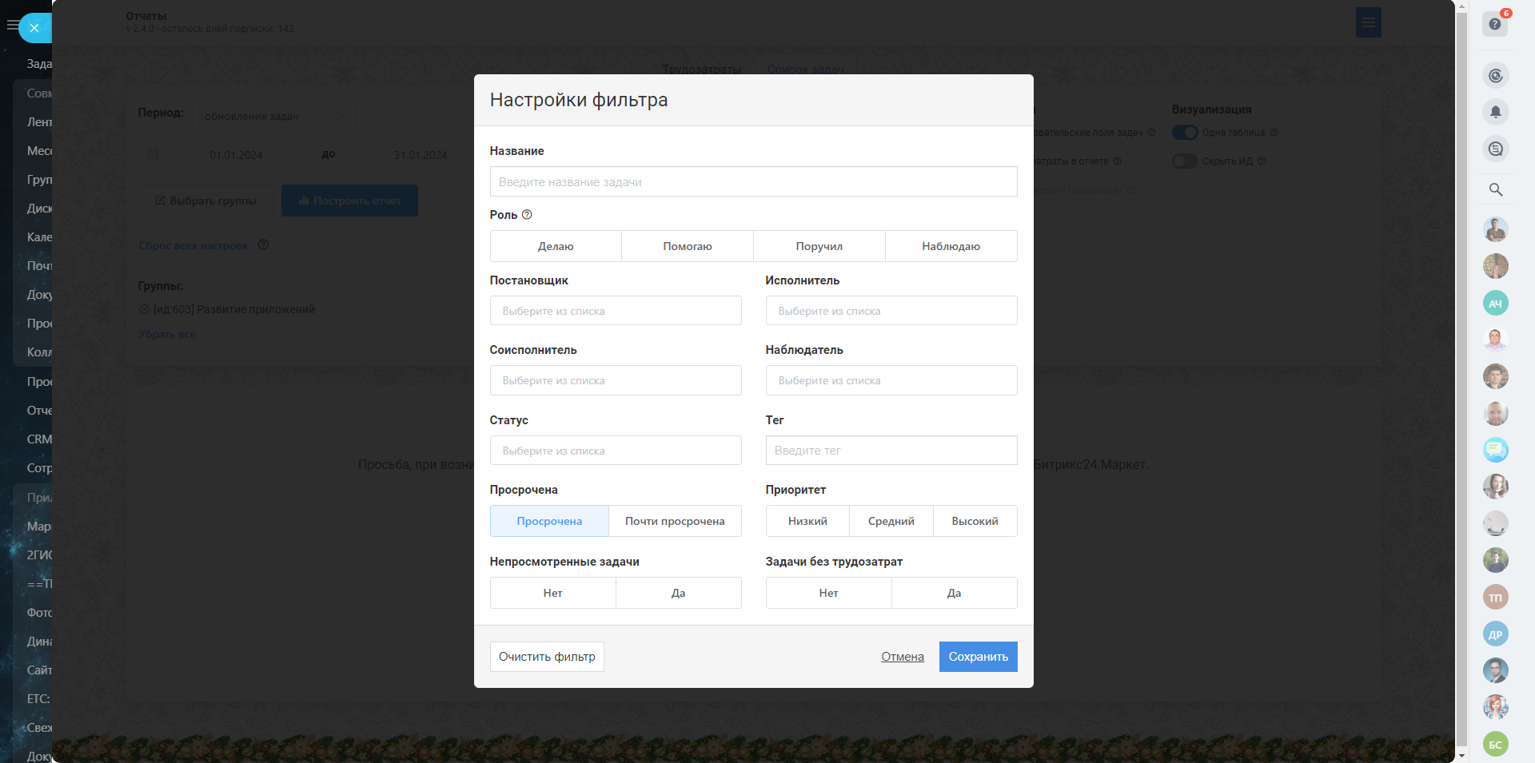Select Высокий priority

(x=975, y=521)
